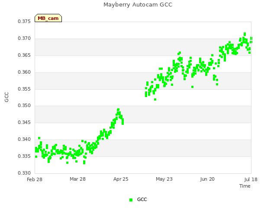Screen dimensions: 277x208
Task: Click the MB_cam label tag
Action: pos(48,18)
